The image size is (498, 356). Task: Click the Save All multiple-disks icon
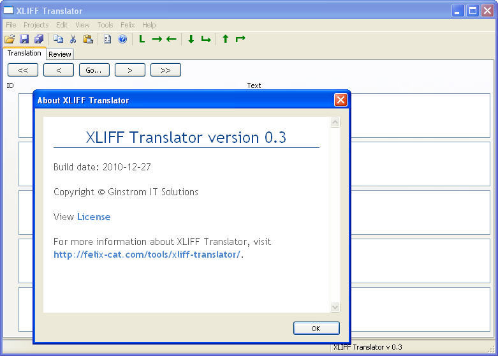click(x=39, y=39)
